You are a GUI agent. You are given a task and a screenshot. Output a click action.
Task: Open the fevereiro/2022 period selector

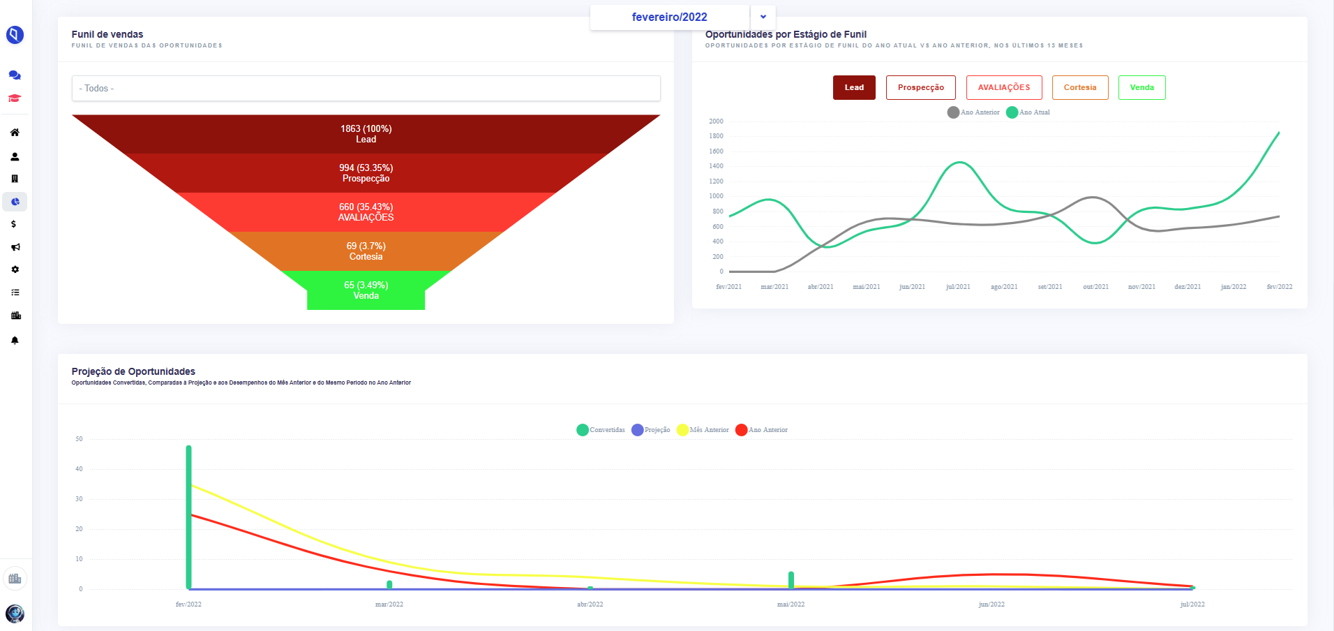pyautogui.click(x=670, y=17)
